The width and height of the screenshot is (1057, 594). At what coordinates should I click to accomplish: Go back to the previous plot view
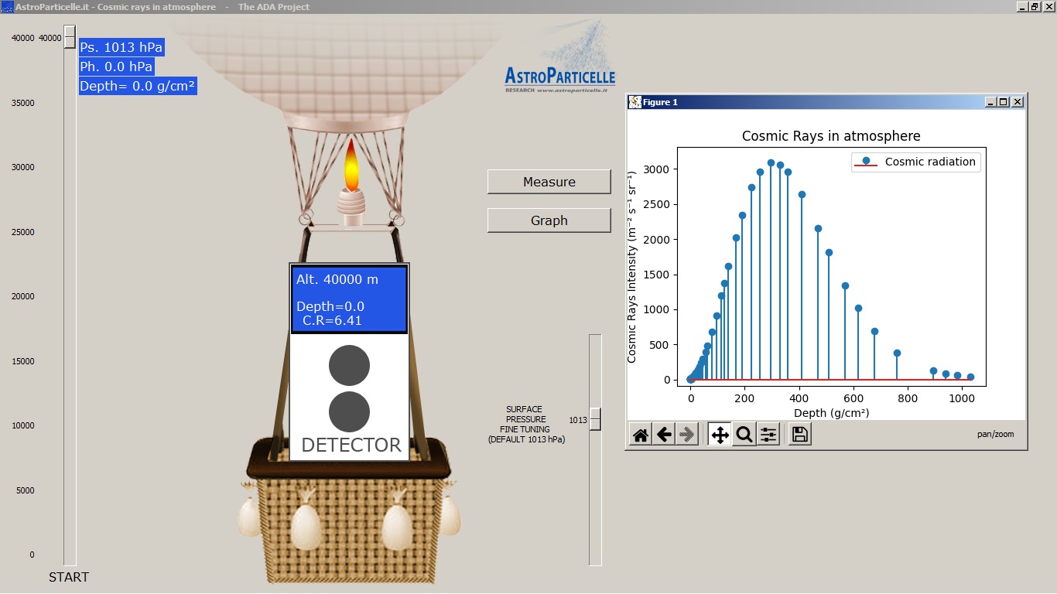pos(664,435)
